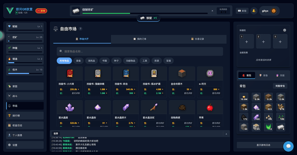Click the notification bell icon
297x155 pixels.
254,11
